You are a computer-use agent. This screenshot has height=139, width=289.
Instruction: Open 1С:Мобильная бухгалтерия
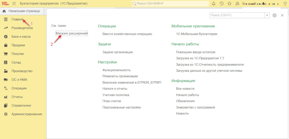click(x=197, y=34)
